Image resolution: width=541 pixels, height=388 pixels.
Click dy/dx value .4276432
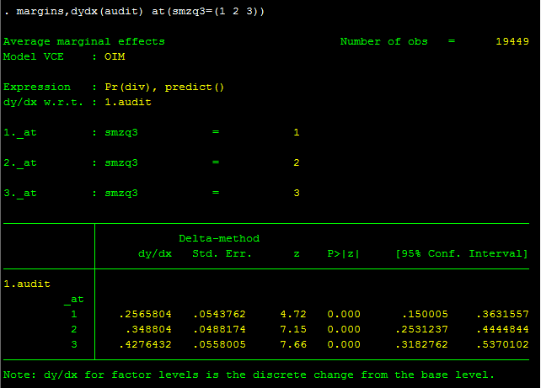(145, 344)
